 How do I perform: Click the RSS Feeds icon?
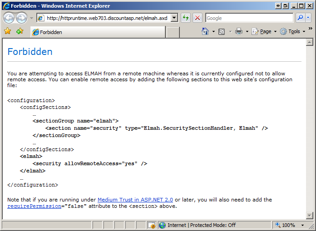coord(222,32)
